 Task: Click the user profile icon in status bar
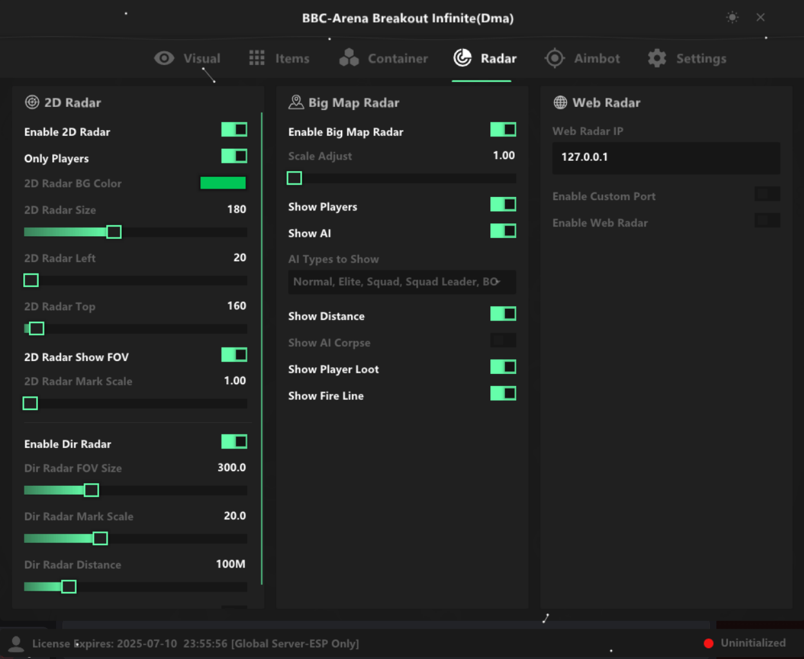point(16,643)
